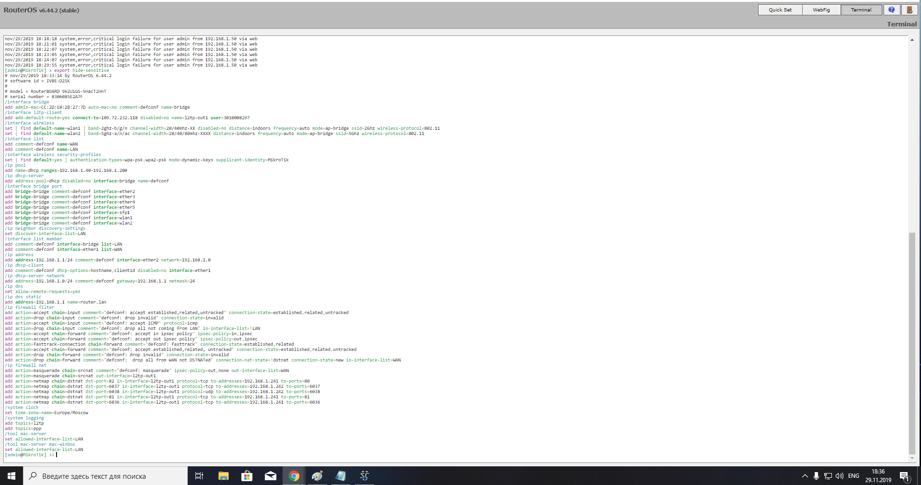Select the Terminal tab button

861,10
